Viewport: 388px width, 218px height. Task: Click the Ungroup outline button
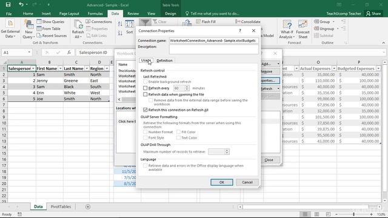point(326,28)
